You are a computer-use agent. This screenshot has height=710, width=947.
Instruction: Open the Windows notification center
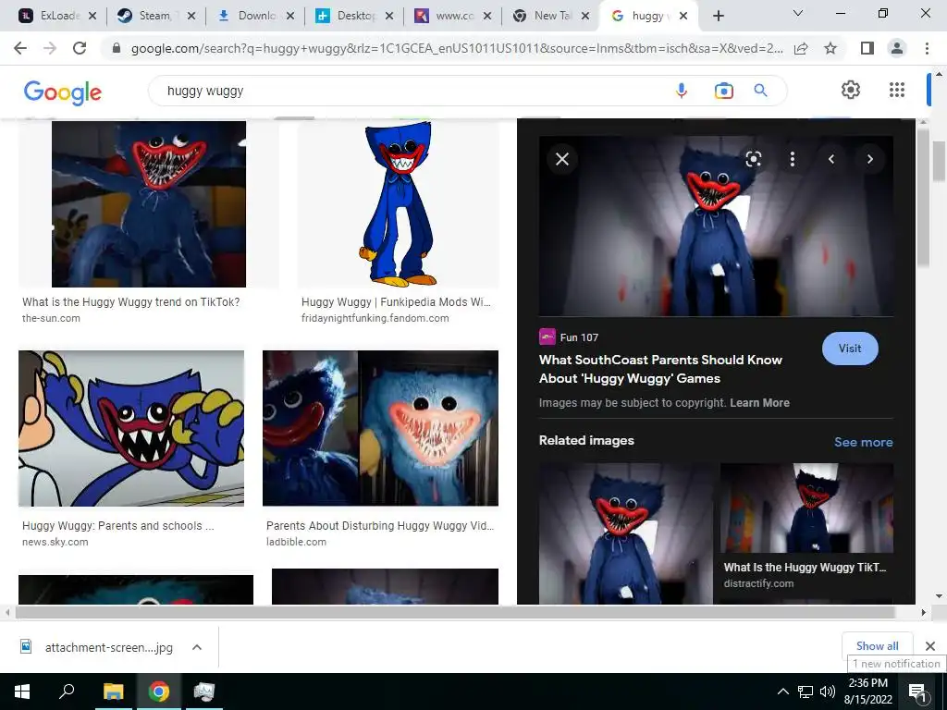[x=918, y=692]
